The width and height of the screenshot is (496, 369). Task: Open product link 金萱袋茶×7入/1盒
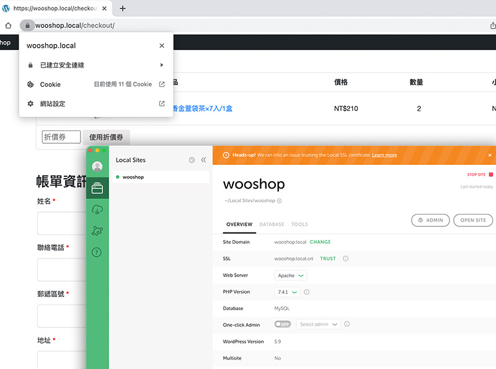coord(203,109)
